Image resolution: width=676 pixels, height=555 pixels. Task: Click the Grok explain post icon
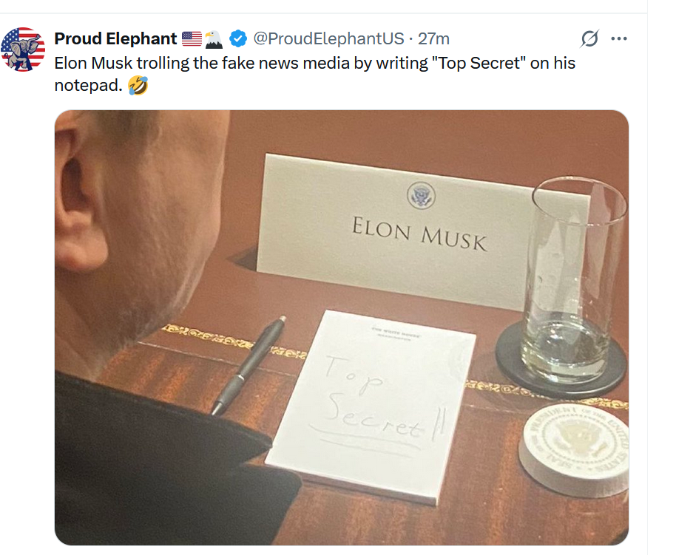point(589,38)
